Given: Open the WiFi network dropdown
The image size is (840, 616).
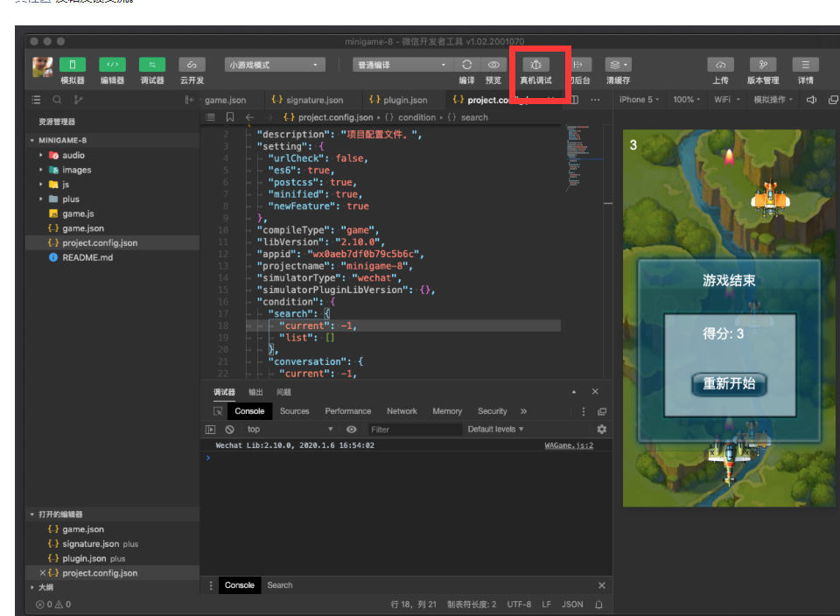Looking at the screenshot, I should tap(727, 100).
